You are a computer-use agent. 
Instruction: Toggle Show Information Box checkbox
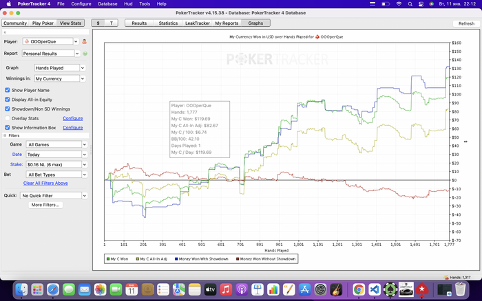point(8,127)
